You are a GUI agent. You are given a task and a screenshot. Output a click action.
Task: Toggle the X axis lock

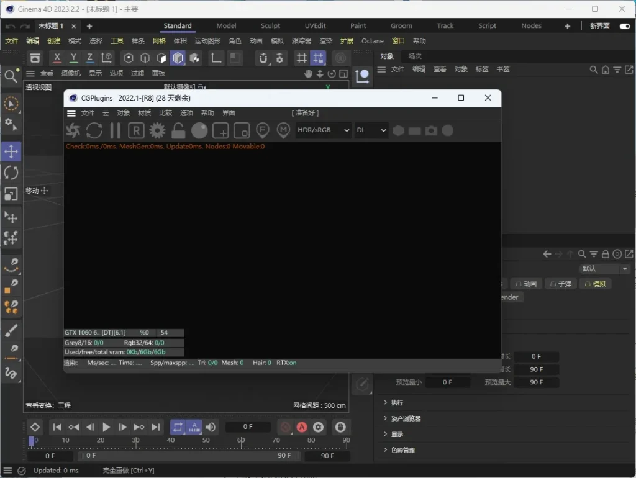pyautogui.click(x=57, y=58)
